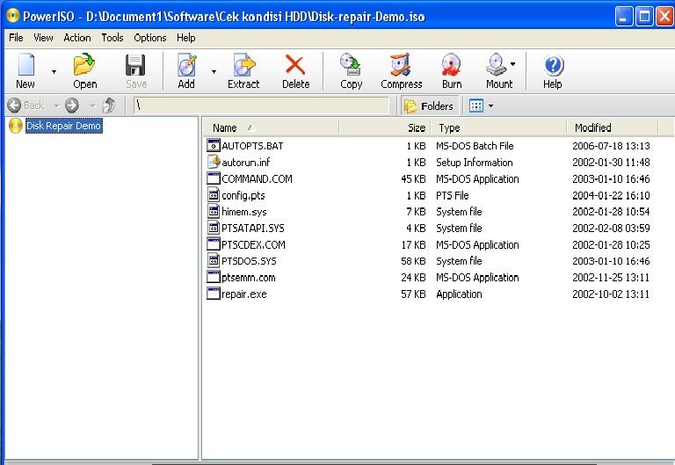Open the Back history dropdown arrow

click(x=56, y=105)
